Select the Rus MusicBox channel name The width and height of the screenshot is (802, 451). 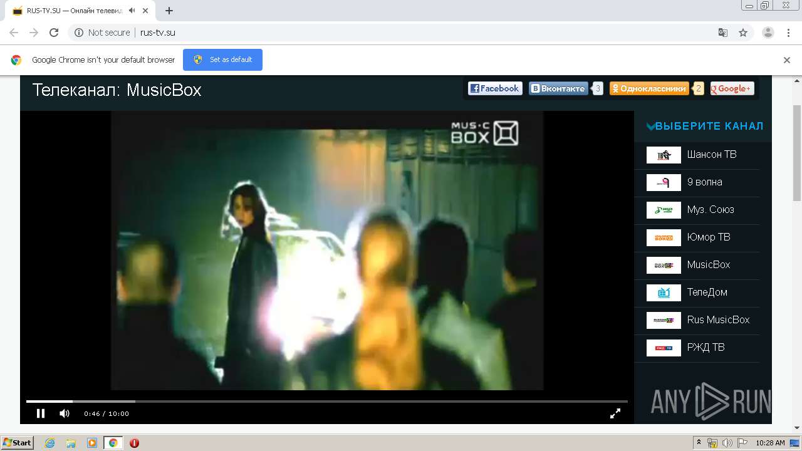(718, 320)
